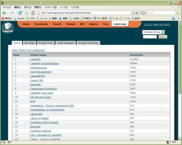Click the browser address bar URL field
Viewport: 182px width, 145px height.
(84, 13)
